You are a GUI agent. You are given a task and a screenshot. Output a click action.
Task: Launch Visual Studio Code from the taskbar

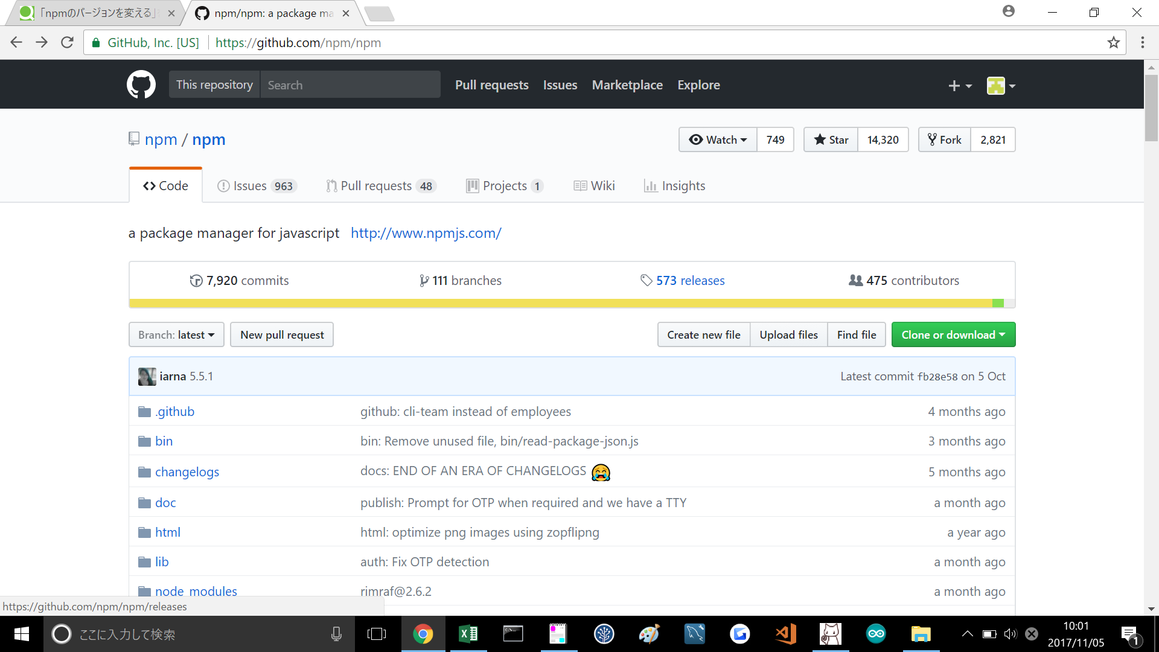785,634
